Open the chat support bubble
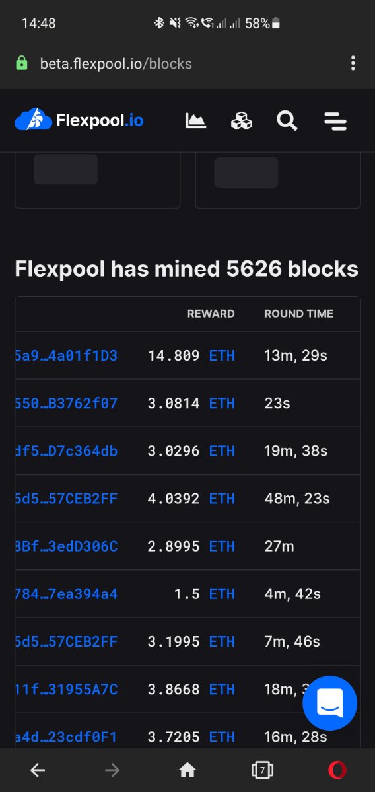This screenshot has width=375, height=792. pyautogui.click(x=329, y=703)
